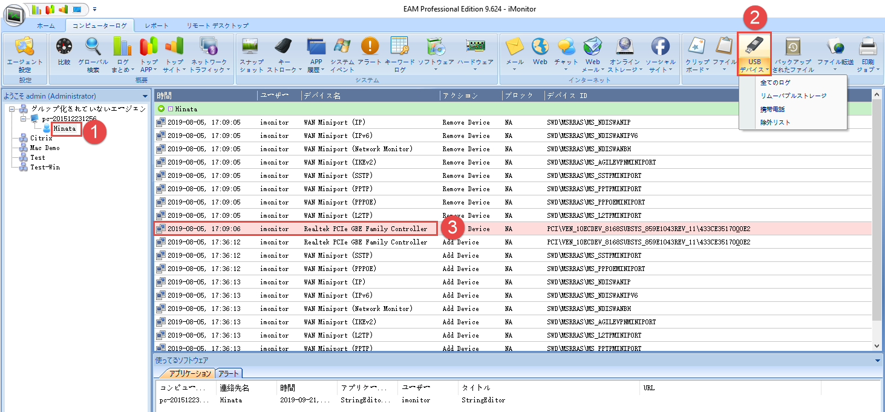Click the remote desktop screen quick access icon
The width and height of the screenshot is (885, 412).
coord(76,9)
